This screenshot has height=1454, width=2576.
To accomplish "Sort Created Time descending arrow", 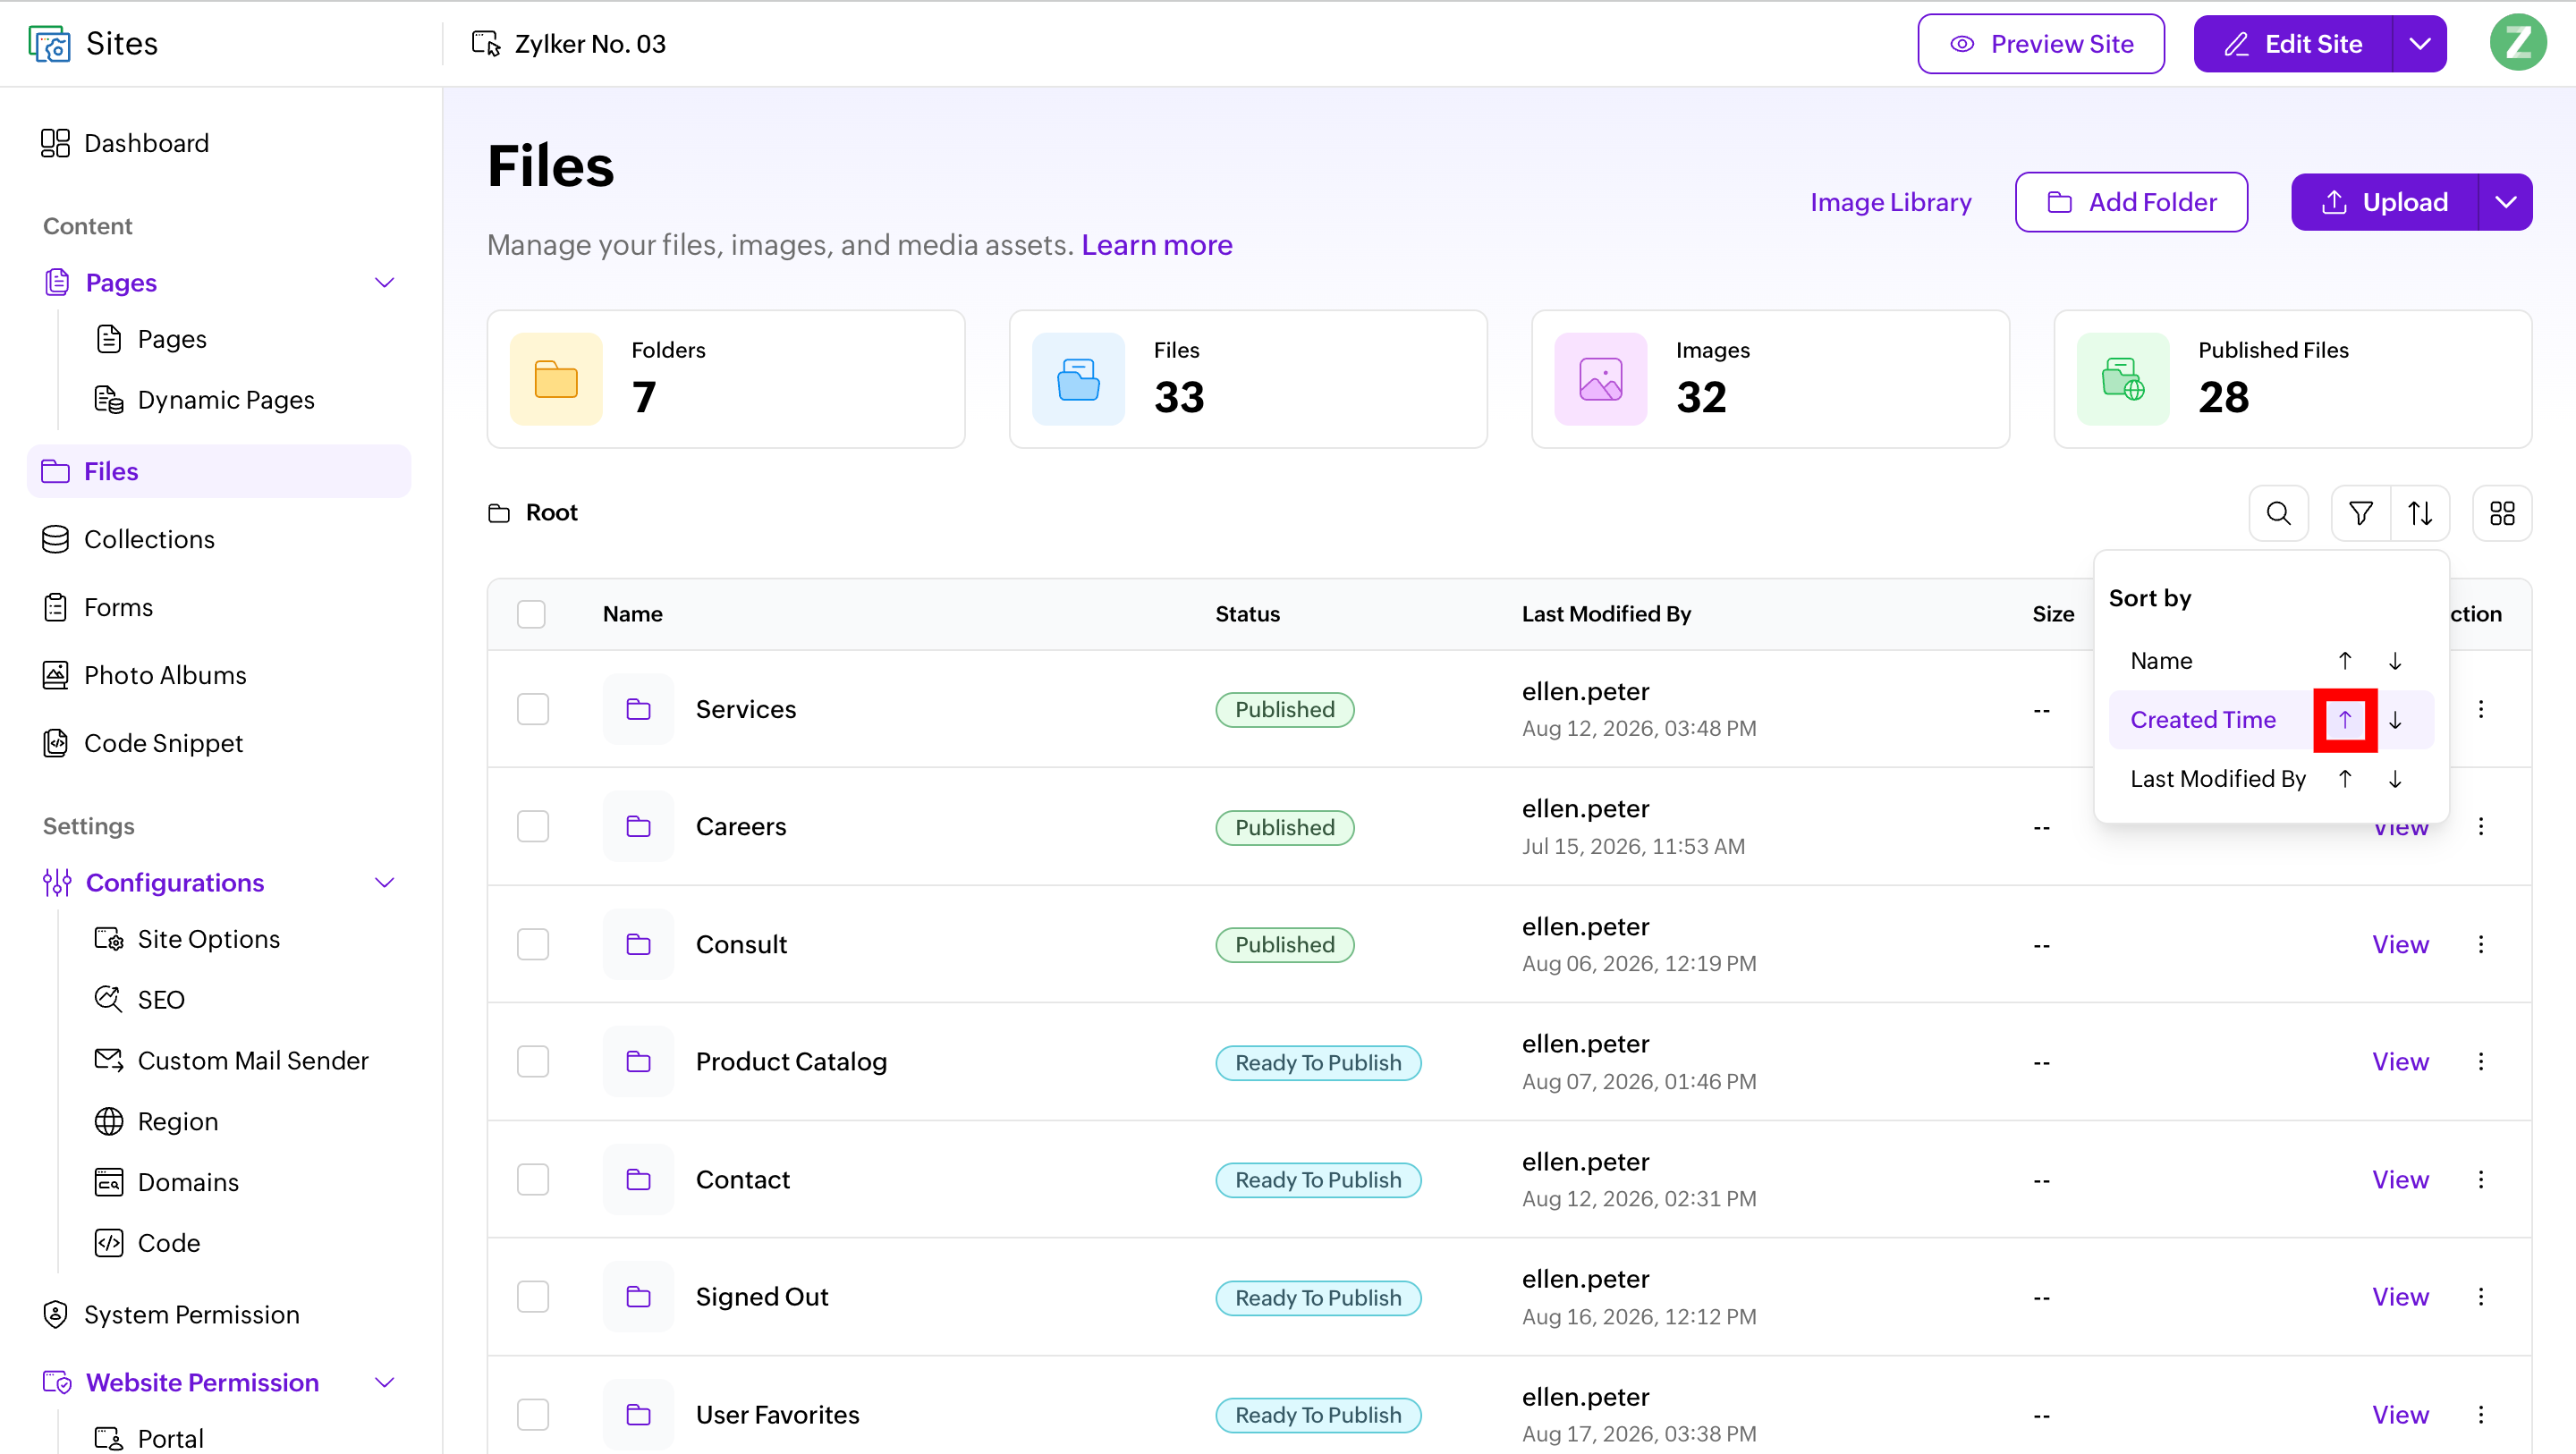I will coord(2395,720).
